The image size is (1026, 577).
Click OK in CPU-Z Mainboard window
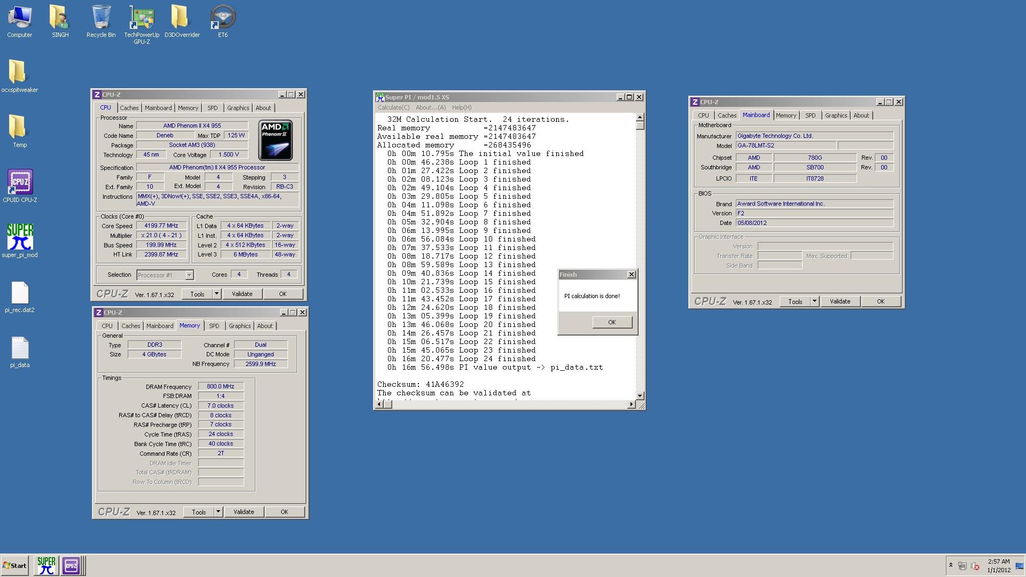[x=881, y=301]
